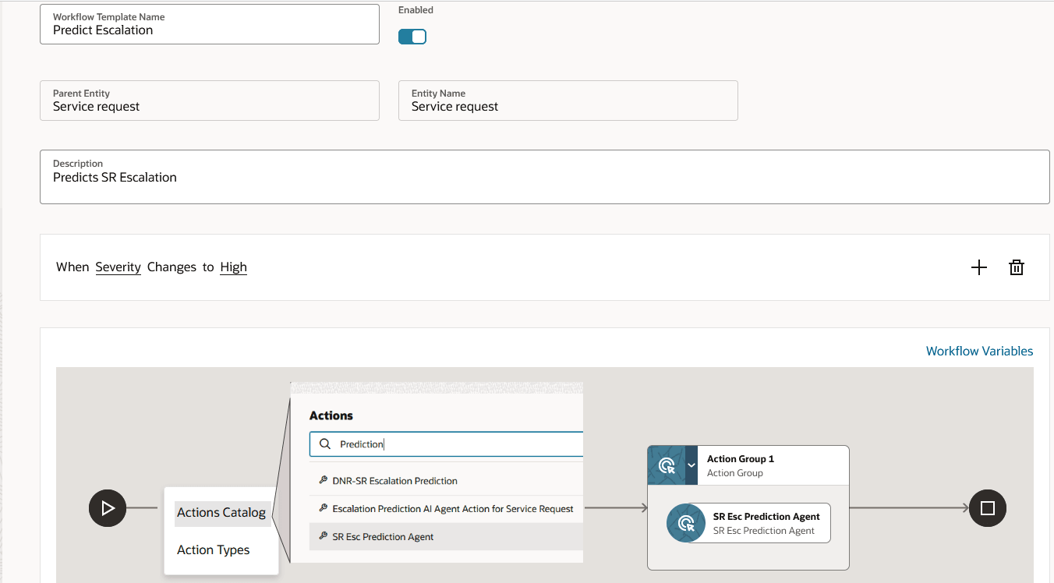1054x583 pixels.
Task: Click the High value link in the trigger
Action: tap(233, 267)
